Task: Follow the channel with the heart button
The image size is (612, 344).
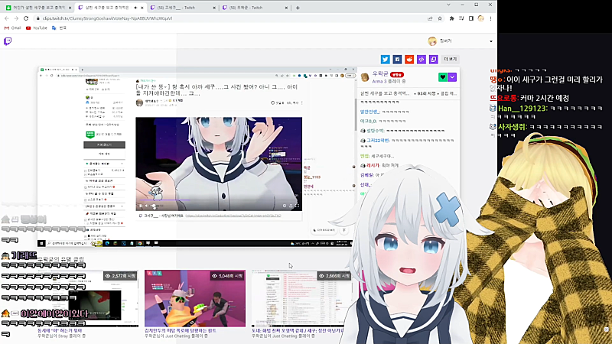Action: pos(443,77)
